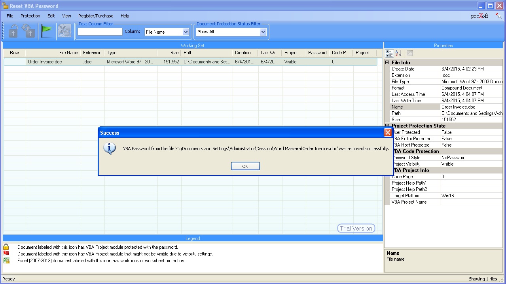Image resolution: width=506 pixels, height=284 pixels.
Task: Click the green flag toolbar icon
Action: (x=46, y=31)
